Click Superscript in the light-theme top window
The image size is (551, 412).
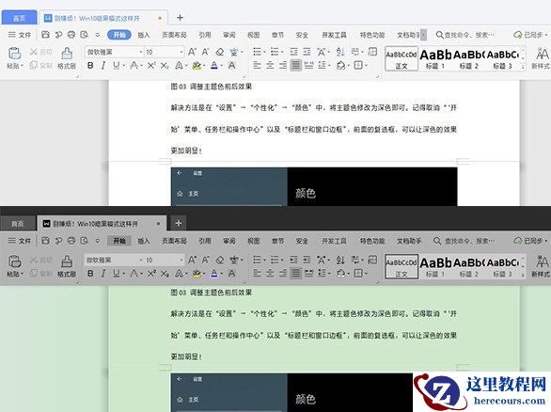pos(151,66)
